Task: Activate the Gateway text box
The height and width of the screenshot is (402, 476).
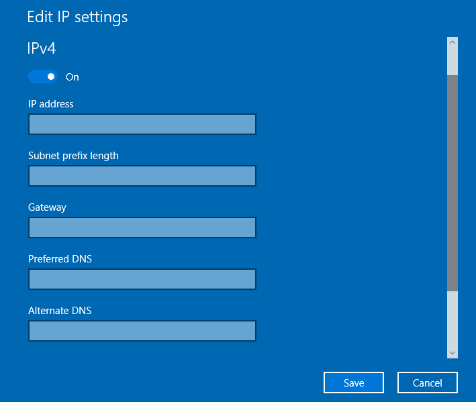Action: click(142, 228)
